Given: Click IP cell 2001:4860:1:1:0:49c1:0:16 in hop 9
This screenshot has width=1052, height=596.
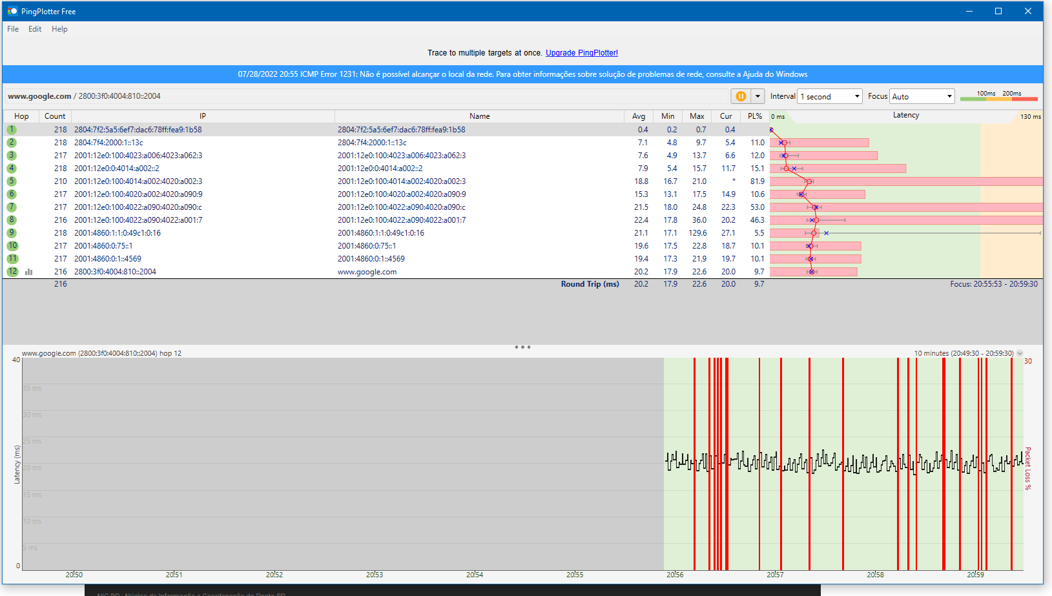Looking at the screenshot, I should [118, 233].
